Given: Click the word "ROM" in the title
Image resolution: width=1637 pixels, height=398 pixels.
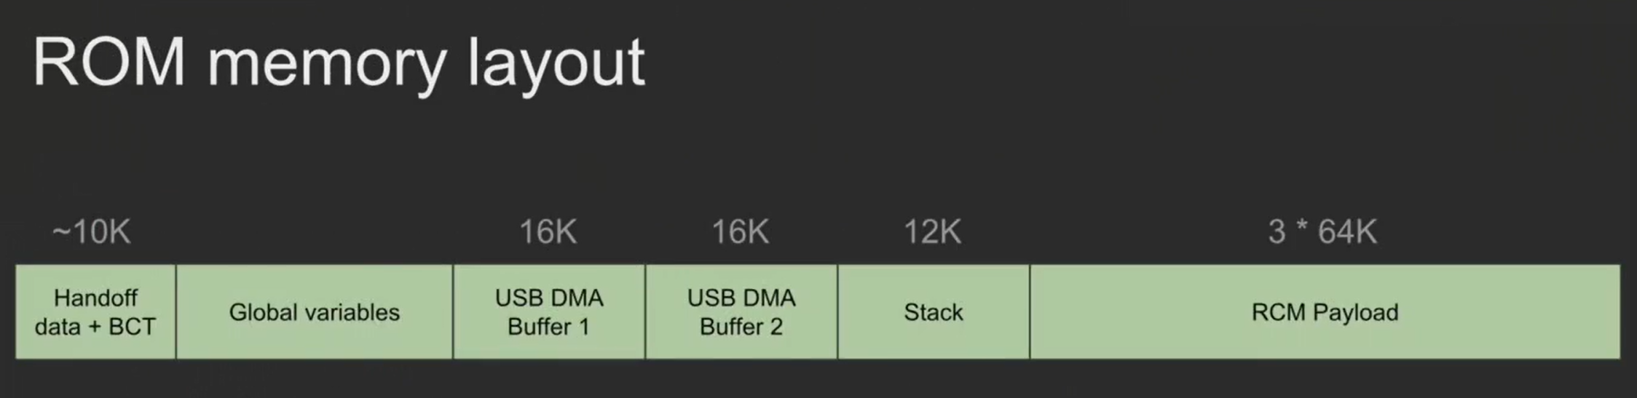Looking at the screenshot, I should pos(109,63).
